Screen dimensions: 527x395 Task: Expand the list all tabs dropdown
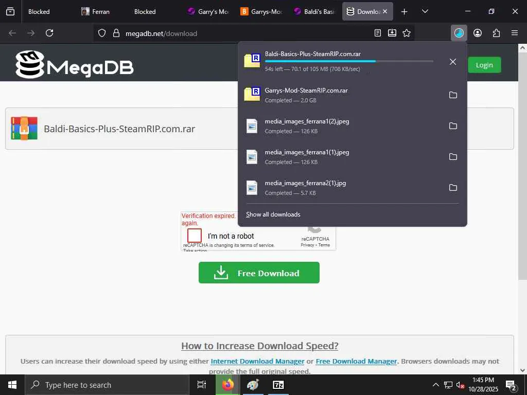tap(425, 11)
